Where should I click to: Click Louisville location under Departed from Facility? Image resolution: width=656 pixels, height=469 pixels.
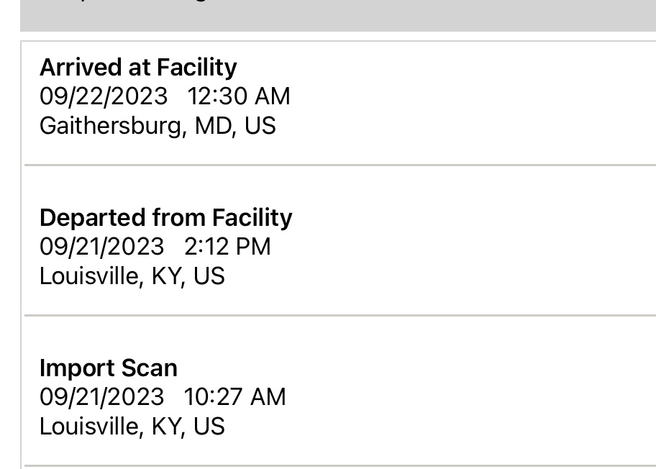coord(132,276)
